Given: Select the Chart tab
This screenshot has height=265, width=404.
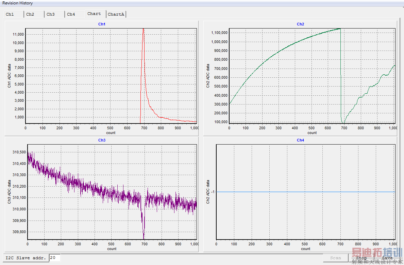Looking at the screenshot, I should coord(95,14).
